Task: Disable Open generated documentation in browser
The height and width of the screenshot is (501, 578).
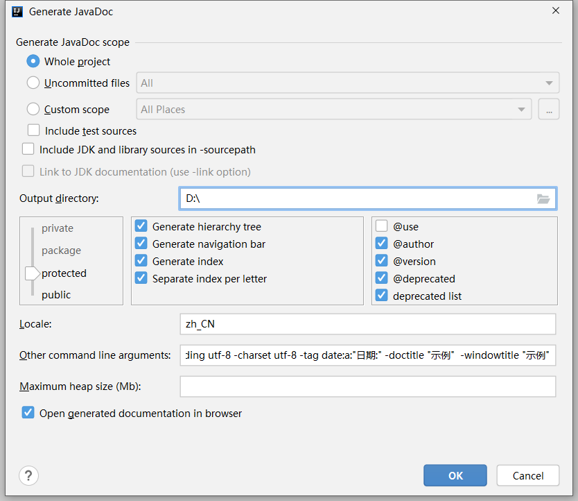Action: (28, 412)
